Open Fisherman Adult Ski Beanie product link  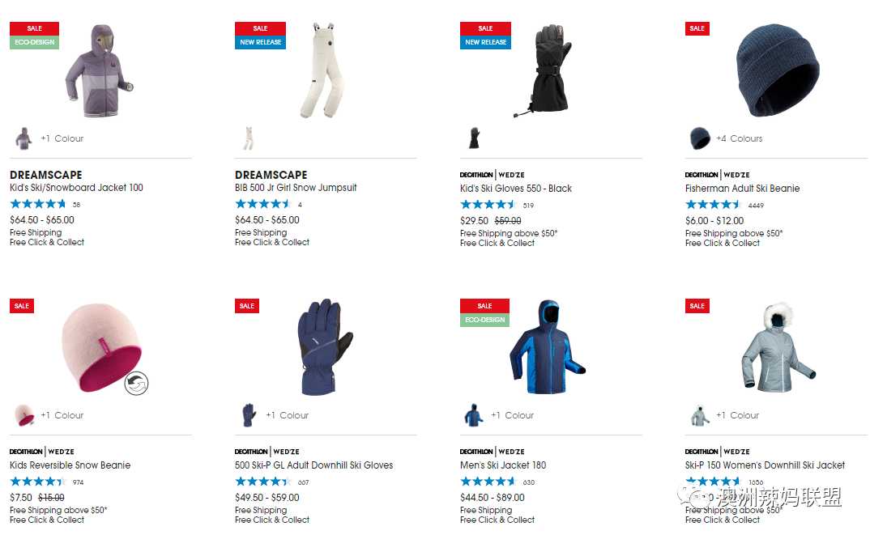pos(742,189)
